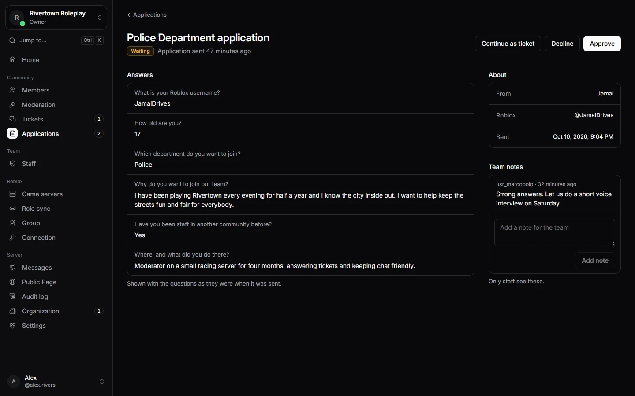Viewport: 635px width, 396px height.
Task: Click the Jump to search magnifier icon
Action: [x=12, y=40]
